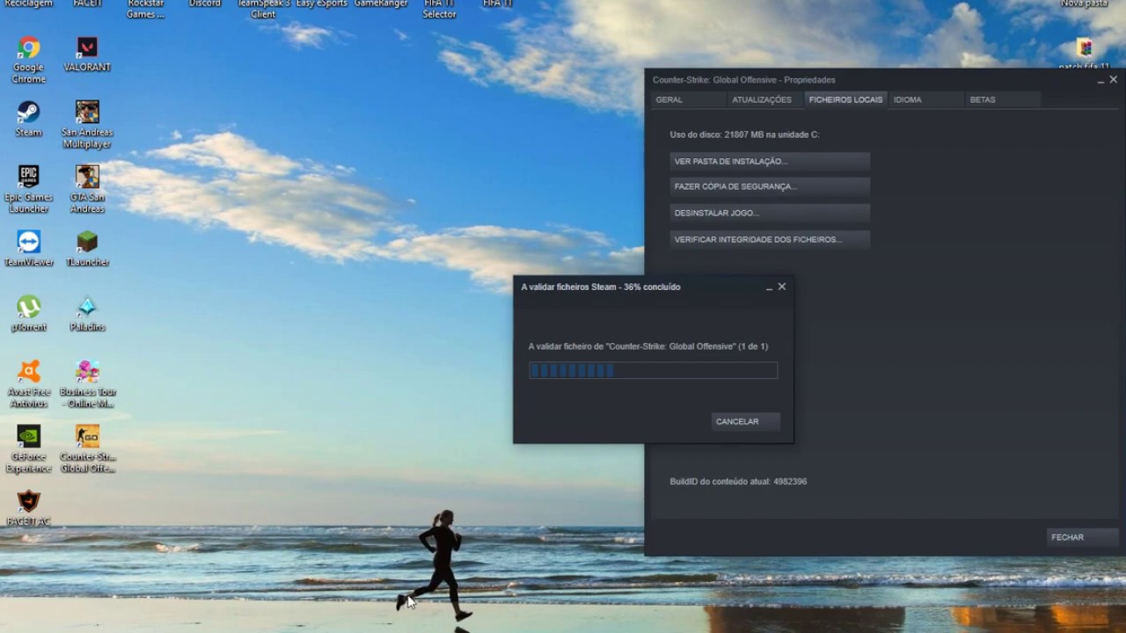Select the FICHEIROS LOCAIS tab
This screenshot has width=1126, height=633.
(845, 99)
